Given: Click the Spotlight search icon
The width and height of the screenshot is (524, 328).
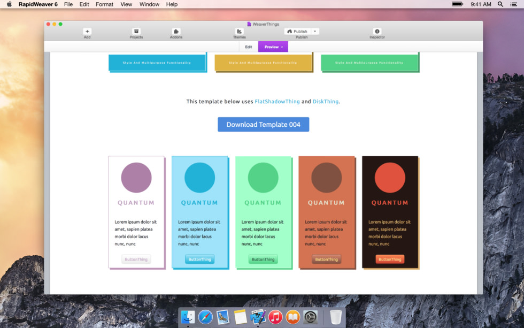Looking at the screenshot, I should point(500,4).
